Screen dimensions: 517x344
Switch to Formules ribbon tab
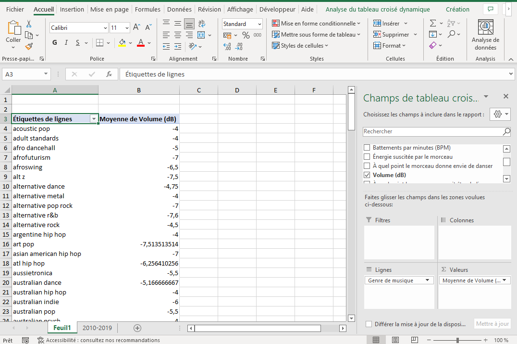coord(148,9)
